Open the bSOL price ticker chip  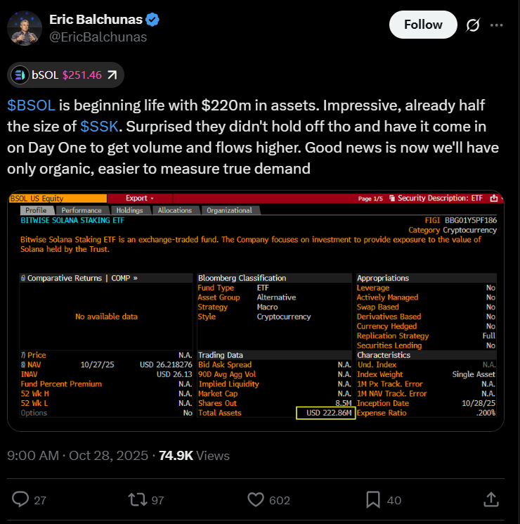point(66,75)
